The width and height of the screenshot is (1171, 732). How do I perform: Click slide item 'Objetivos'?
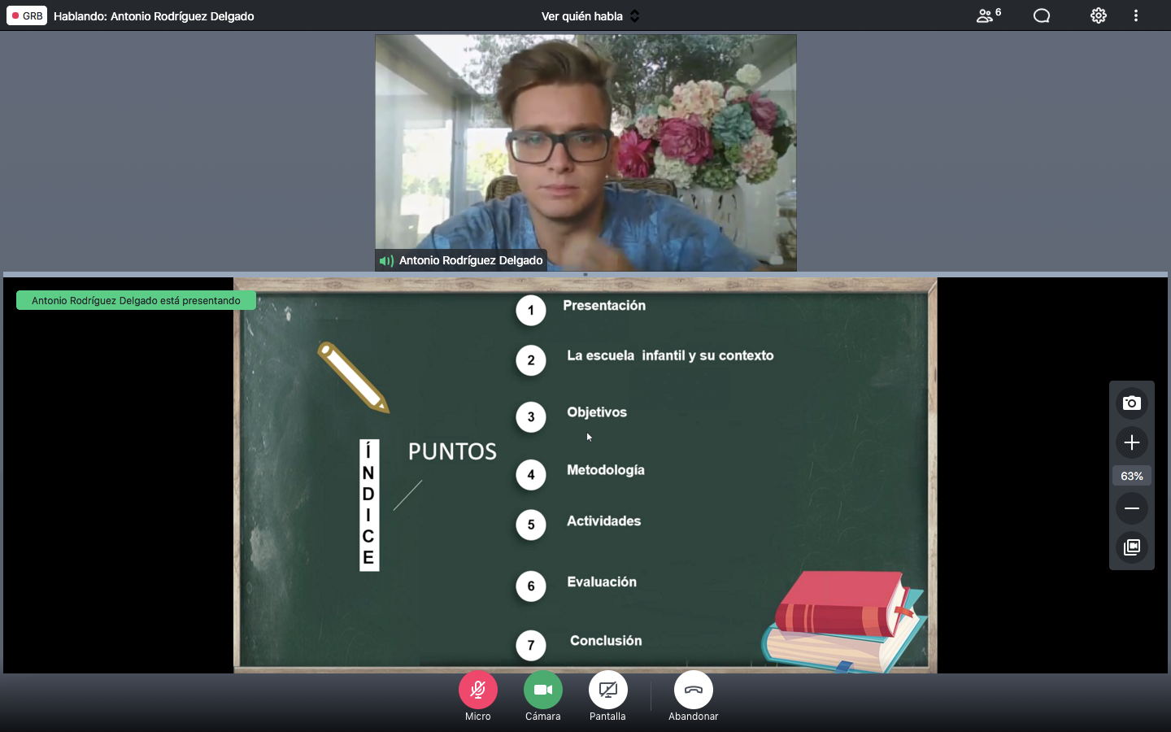click(x=597, y=412)
